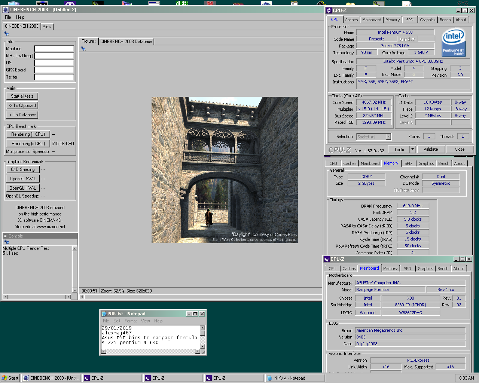Screen dimensions: 479x383
Task: Open the CINEBENCH 2003 Database tab
Action: (x=126, y=42)
